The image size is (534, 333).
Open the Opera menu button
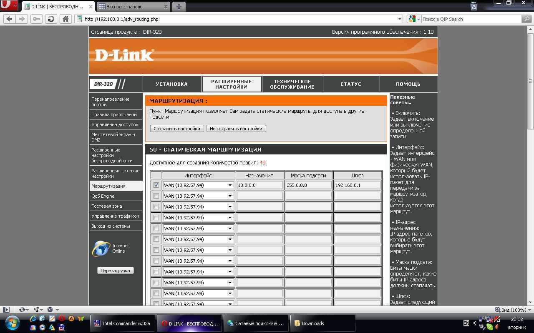click(9, 6)
